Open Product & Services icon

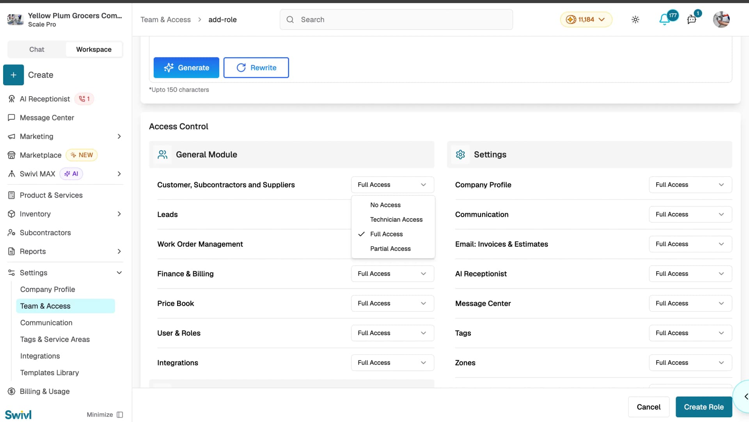[x=12, y=195]
